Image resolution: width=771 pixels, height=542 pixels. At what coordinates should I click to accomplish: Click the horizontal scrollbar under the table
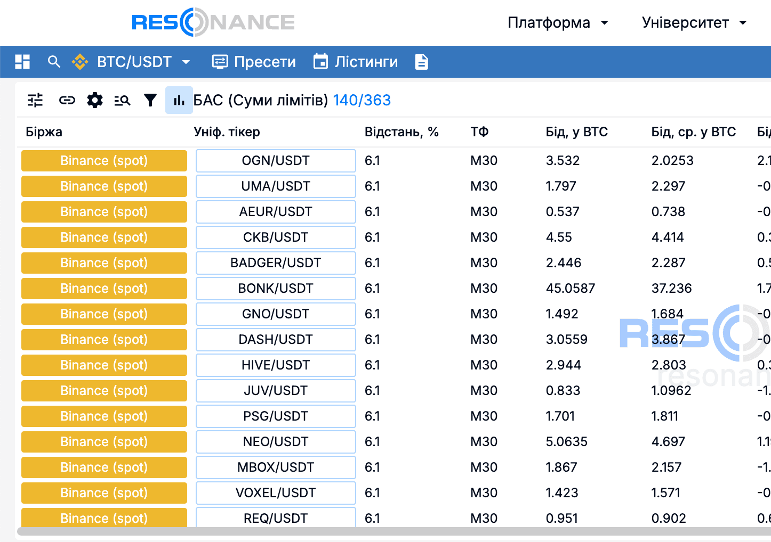coord(394,531)
